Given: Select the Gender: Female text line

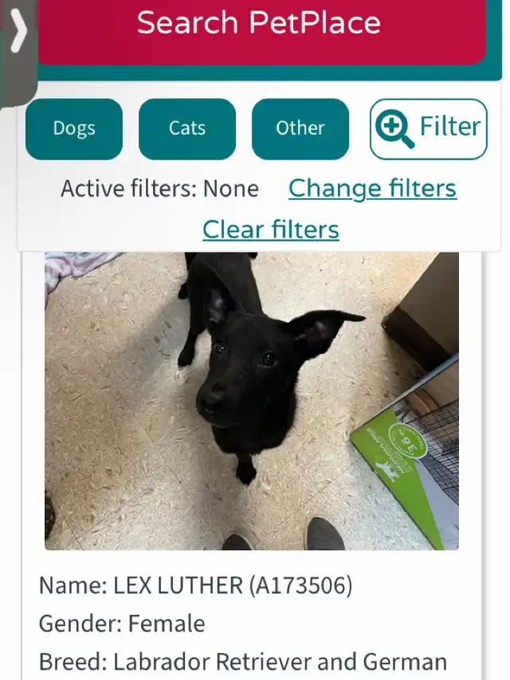Looking at the screenshot, I should tap(122, 623).
